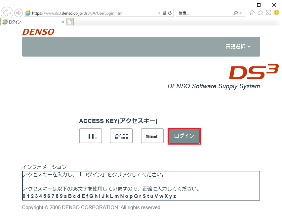Click the DENSO logo
The width and height of the screenshot is (282, 223).
point(38,32)
